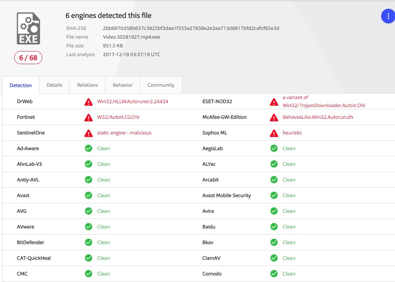Click the file name Video.30281927.mp4.exe
Image resolution: width=395 pixels, height=282 pixels.
pyautogui.click(x=132, y=37)
